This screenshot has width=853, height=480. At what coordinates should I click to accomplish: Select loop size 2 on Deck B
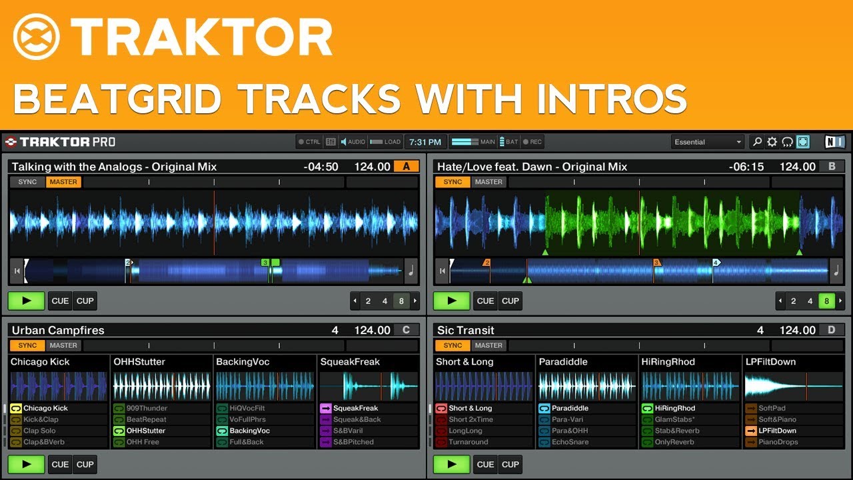point(793,301)
